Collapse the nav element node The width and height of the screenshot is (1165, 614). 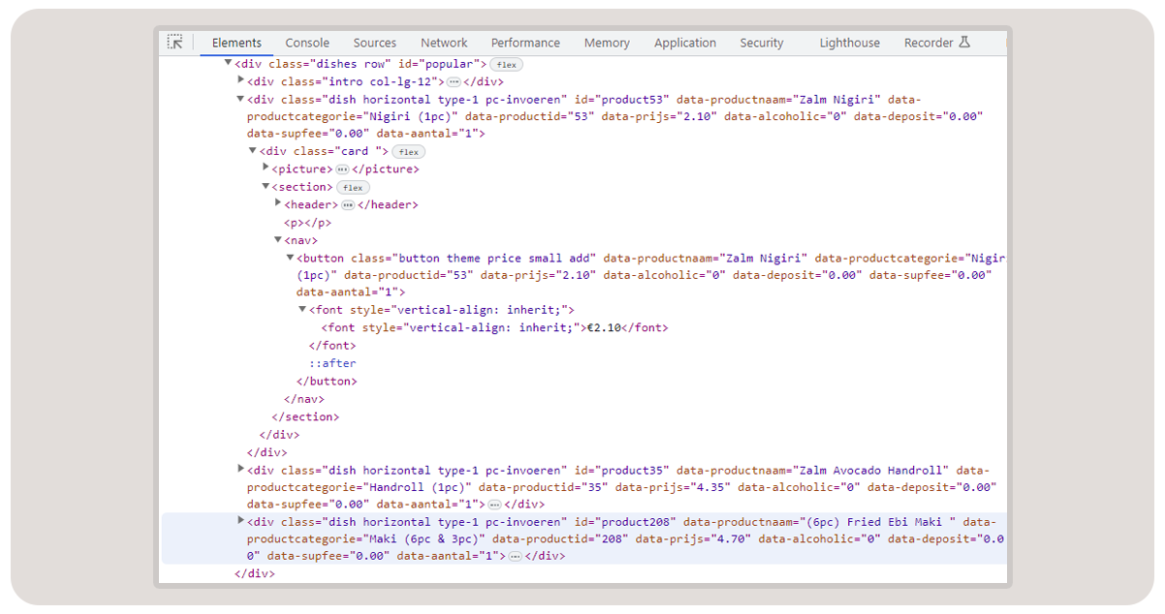278,239
